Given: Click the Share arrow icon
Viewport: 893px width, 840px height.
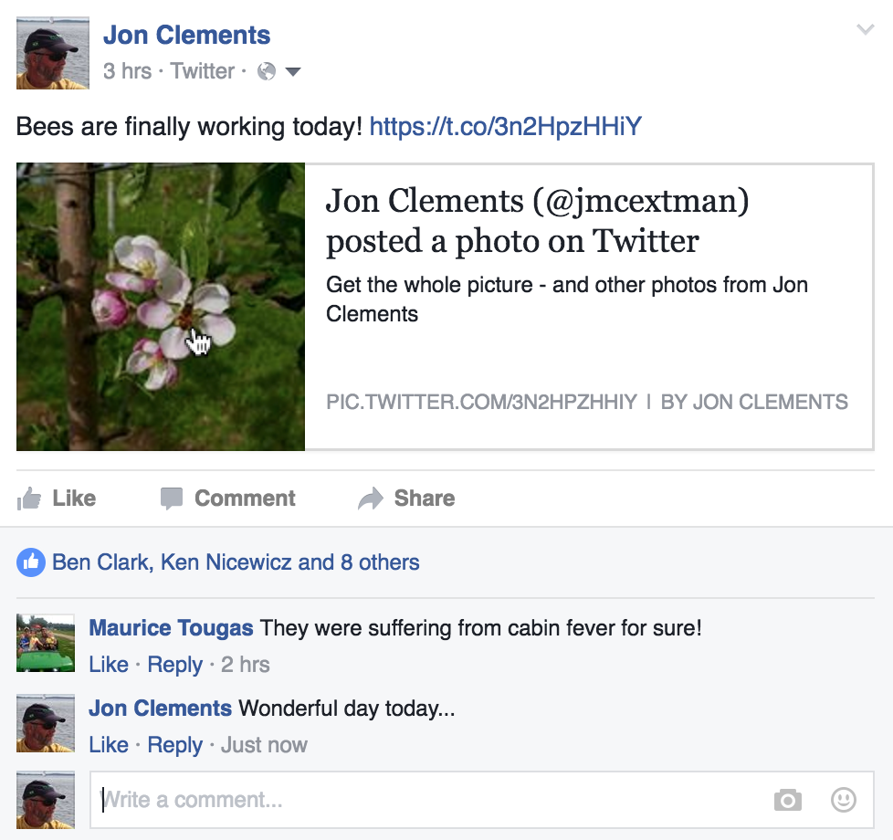Looking at the screenshot, I should [x=370, y=499].
